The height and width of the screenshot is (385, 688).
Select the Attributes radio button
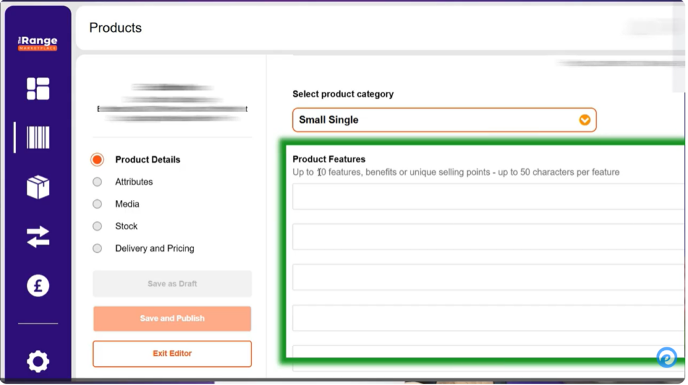(x=97, y=182)
